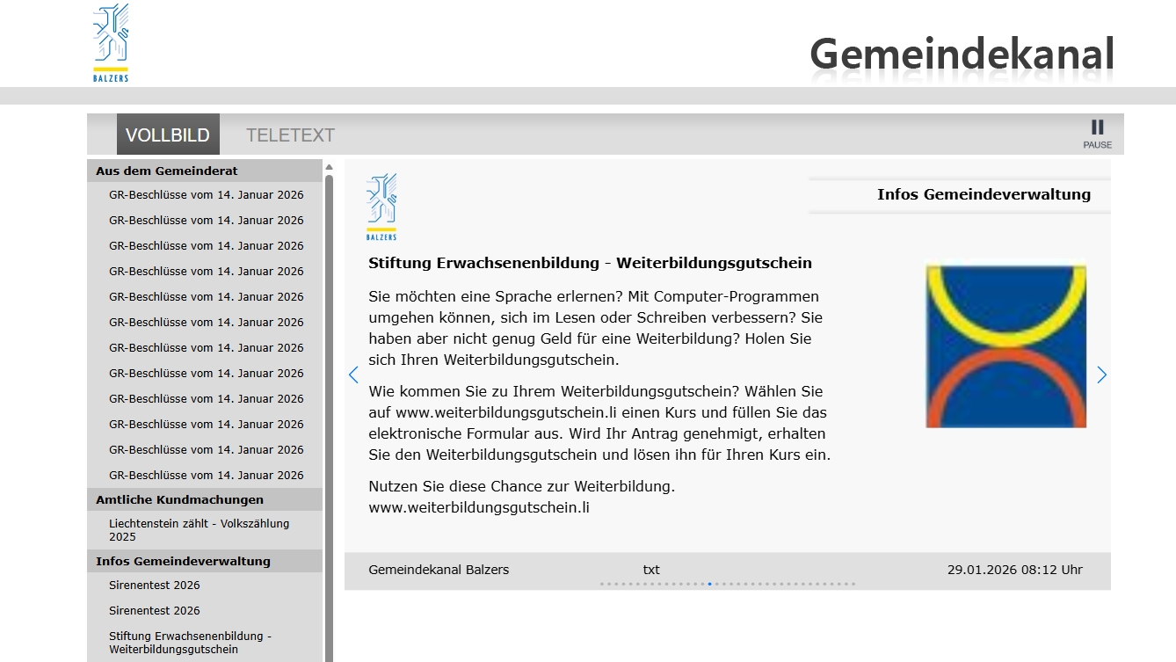Open sidebar entry 'Stiftung Erwachsenenbildung - Weiterbildungsgutschein'

pos(190,643)
